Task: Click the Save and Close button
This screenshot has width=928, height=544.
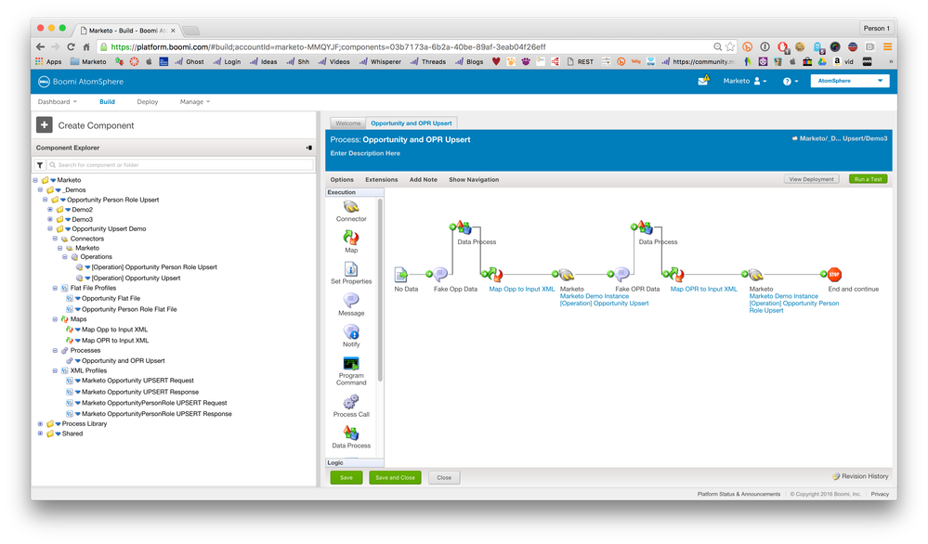Action: (x=395, y=477)
